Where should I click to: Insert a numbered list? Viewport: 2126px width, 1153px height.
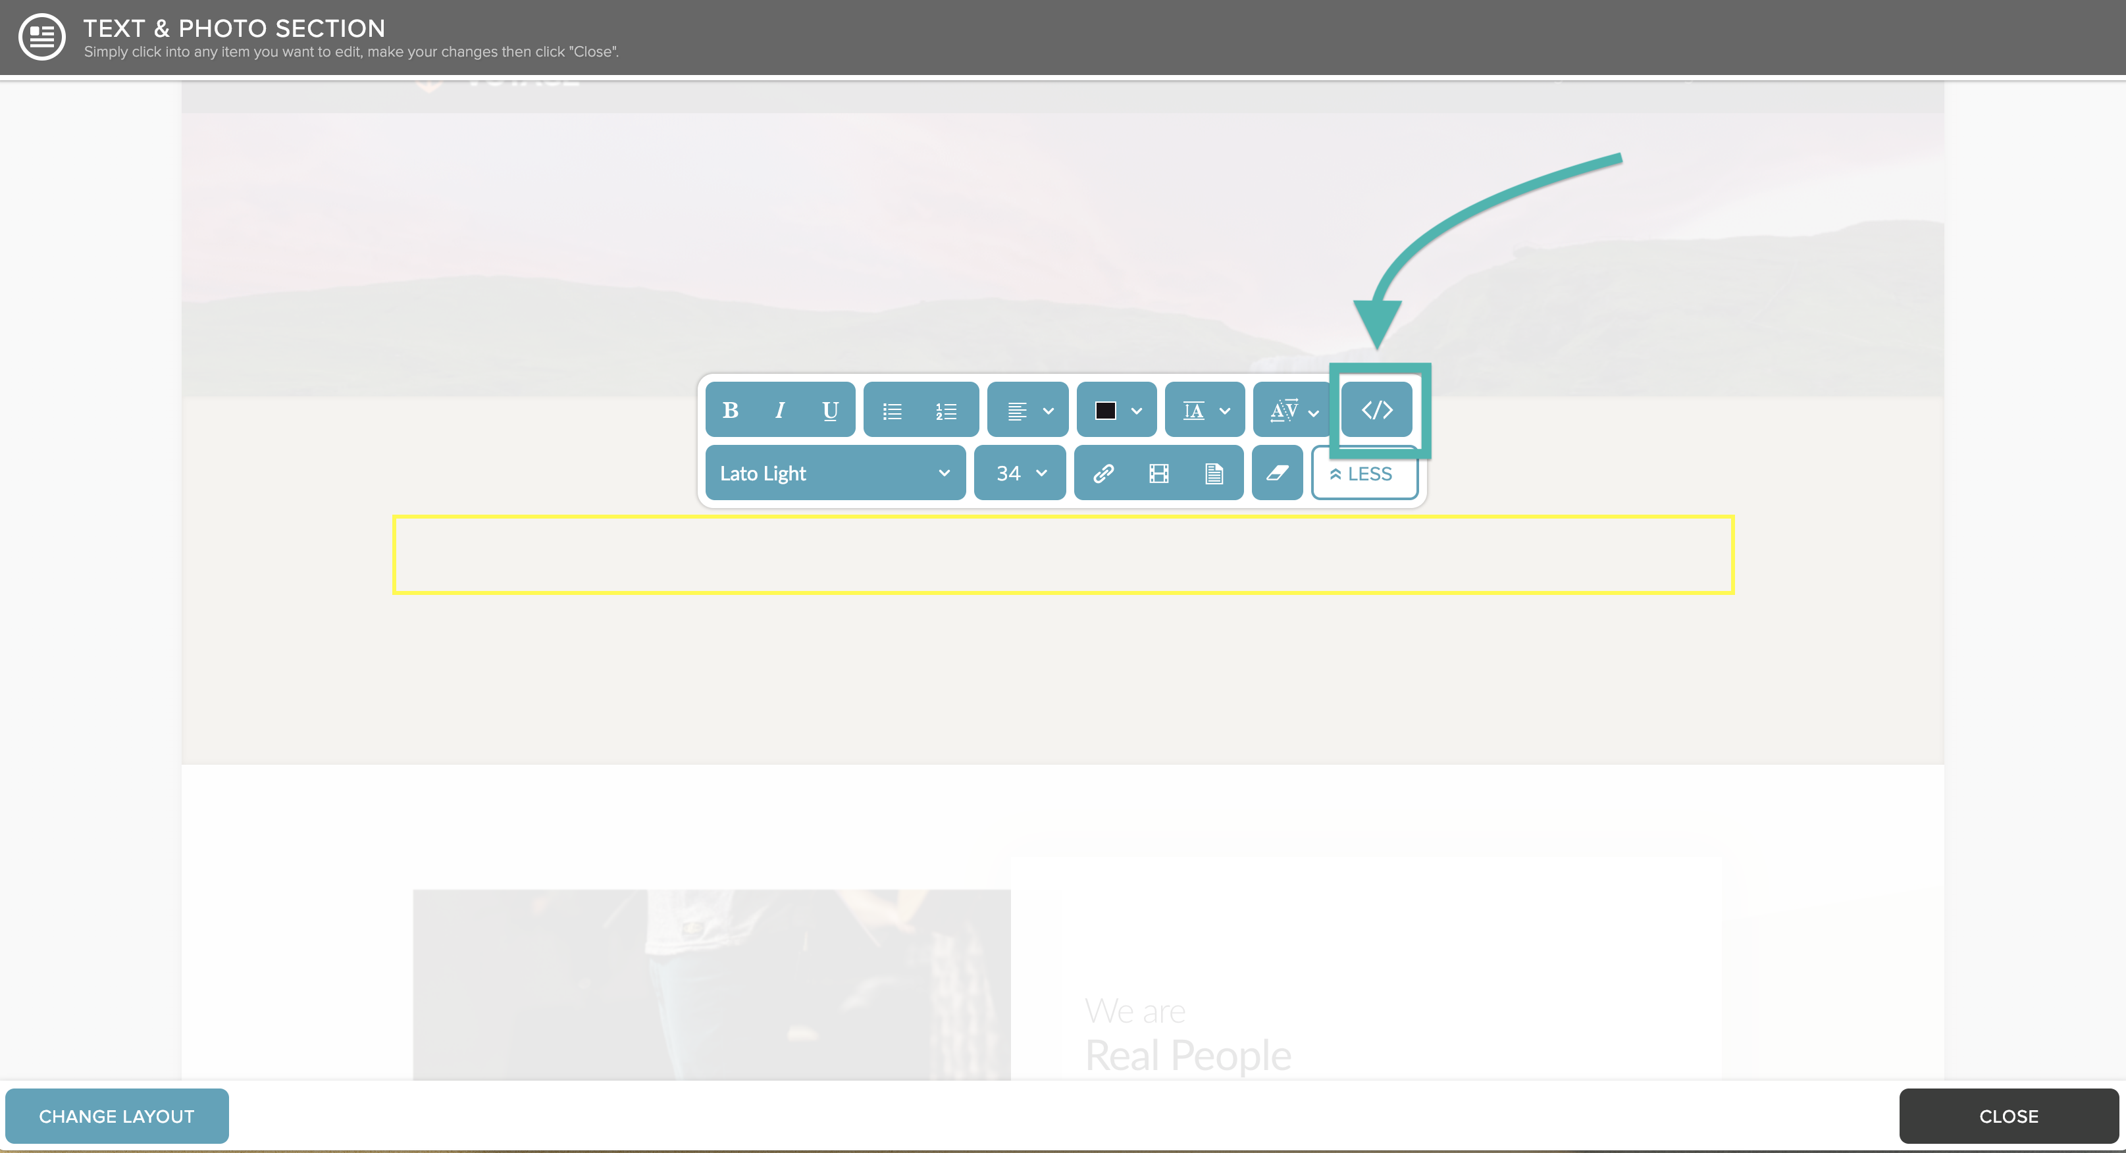click(x=946, y=410)
